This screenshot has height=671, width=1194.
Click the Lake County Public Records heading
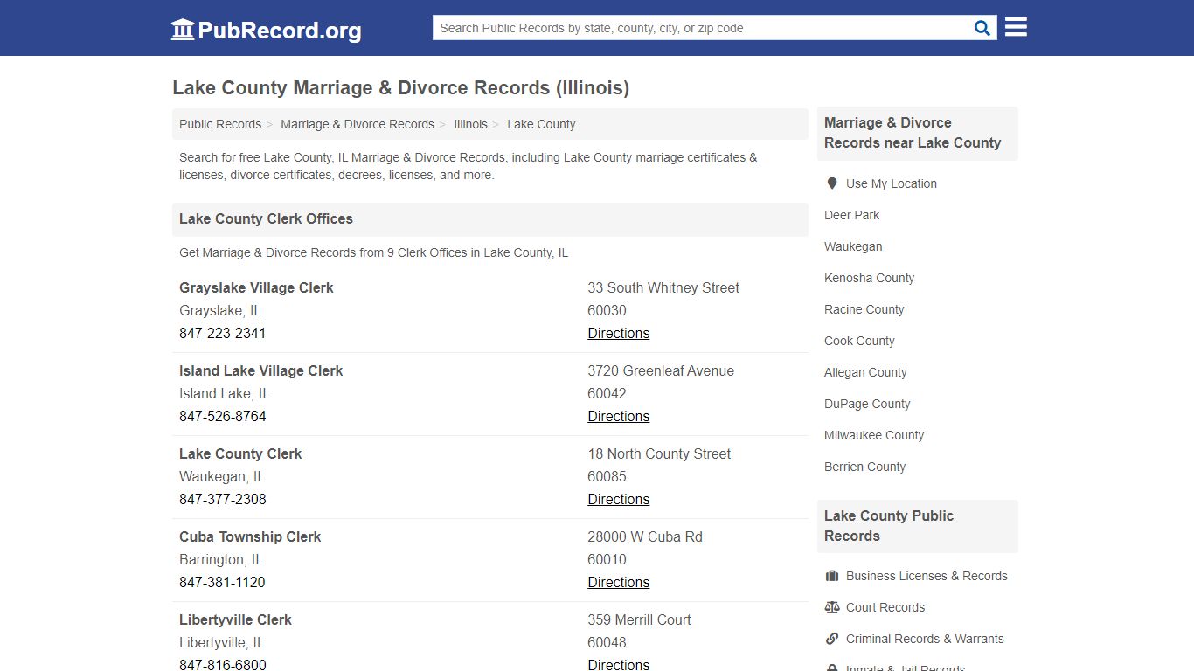889,526
